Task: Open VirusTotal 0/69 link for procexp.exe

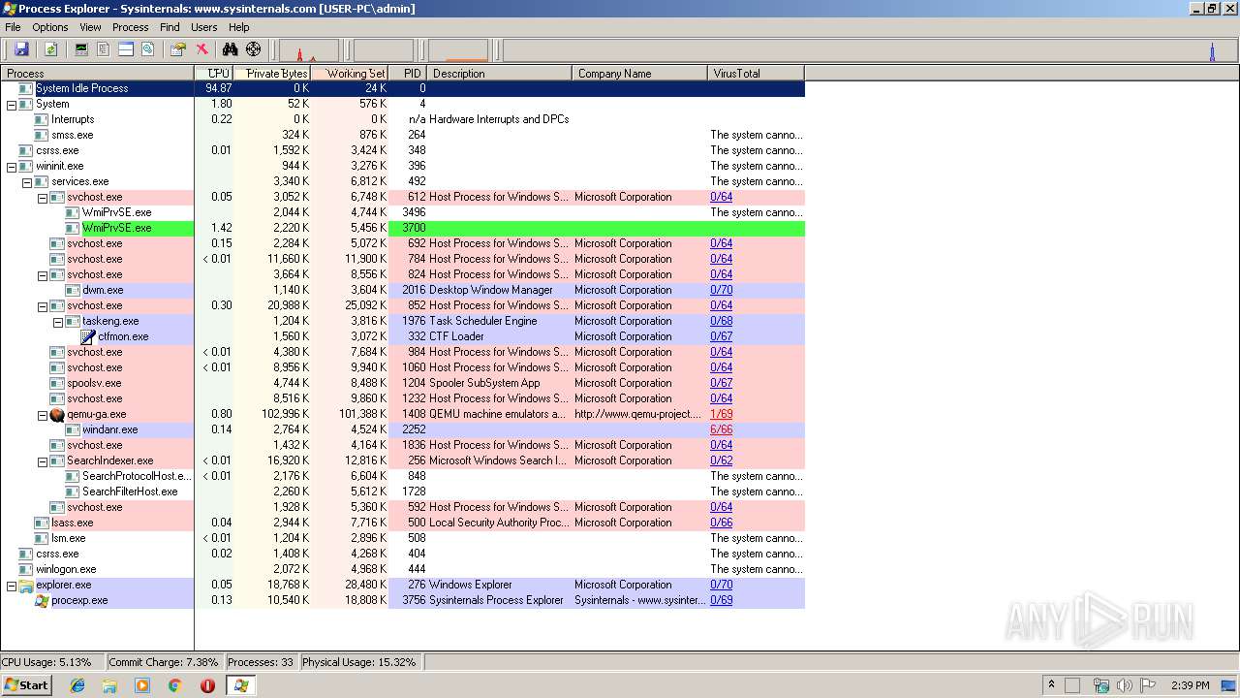Action: (721, 600)
